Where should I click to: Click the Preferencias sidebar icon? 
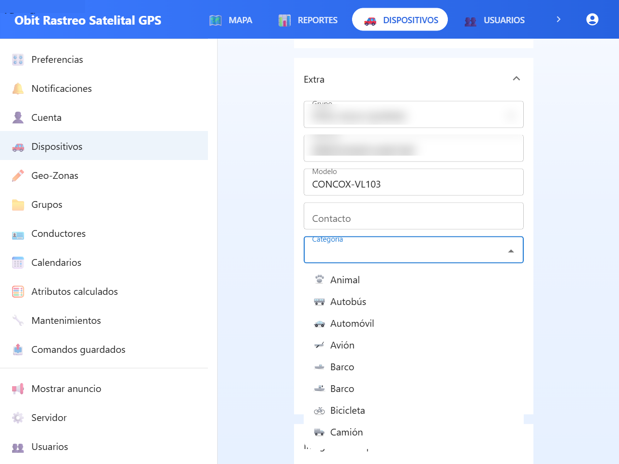(x=18, y=59)
